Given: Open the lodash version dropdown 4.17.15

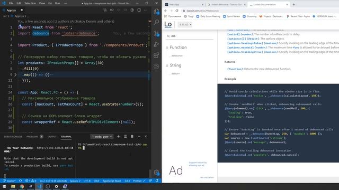Looking at the screenshot, I should (185, 25).
